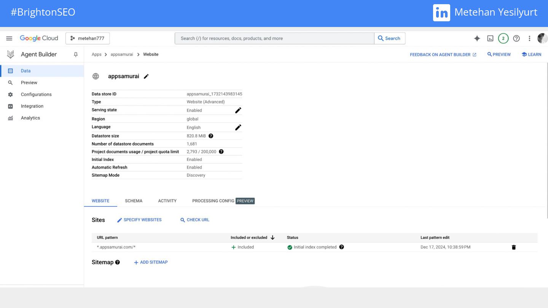Click the top-right Preview button
The width and height of the screenshot is (548, 308).
coord(499,54)
